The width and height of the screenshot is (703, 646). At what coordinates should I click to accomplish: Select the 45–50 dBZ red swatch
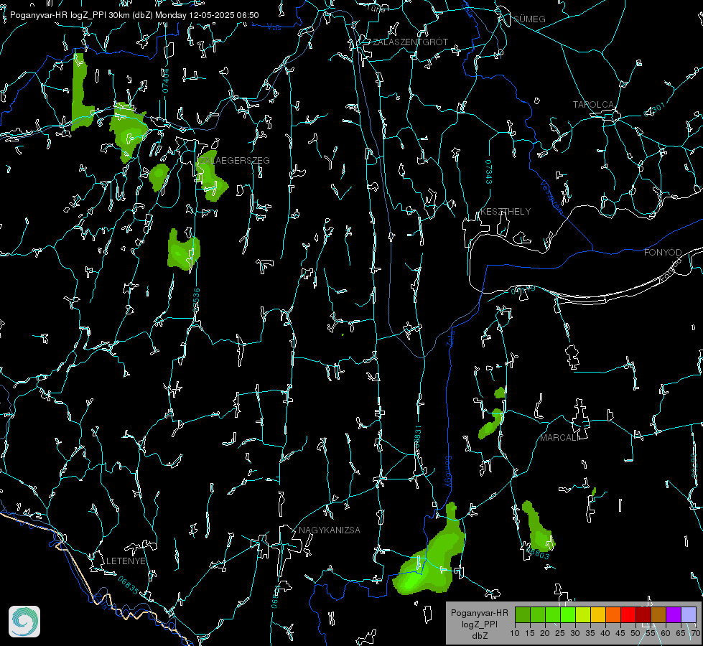(628, 614)
